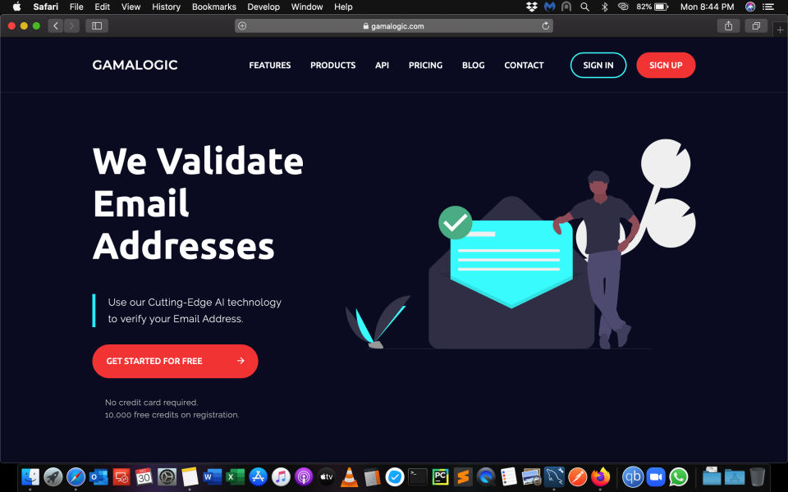Open the Develop menu
Viewport: 788px width, 492px height.
coord(263,7)
